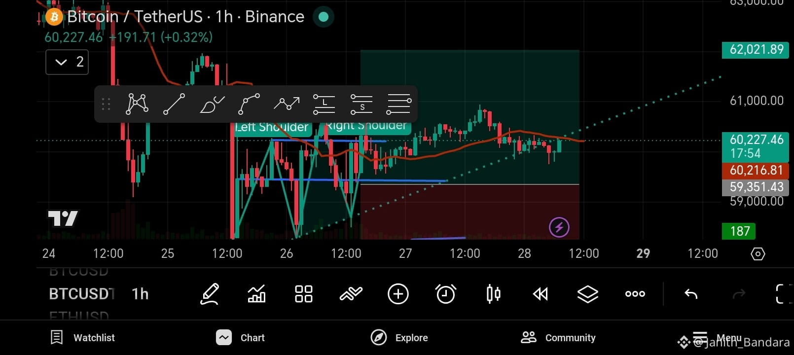794x355 pixels.
Task: Open the Menu tab
Action: point(717,338)
